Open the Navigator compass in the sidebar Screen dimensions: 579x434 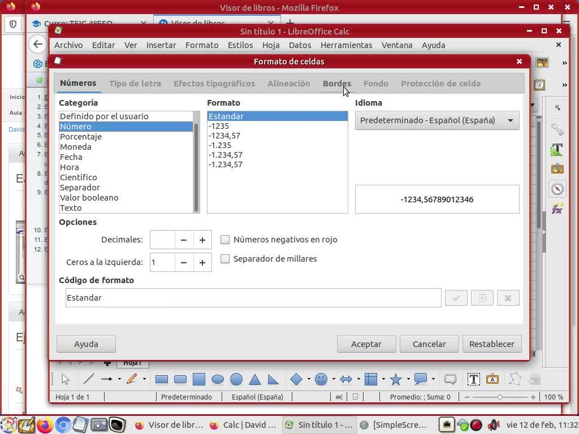pos(558,189)
